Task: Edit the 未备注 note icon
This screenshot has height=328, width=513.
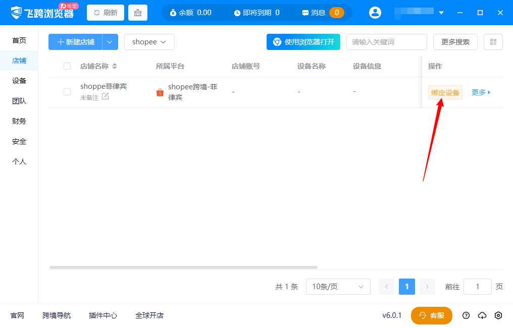Action: (106, 96)
